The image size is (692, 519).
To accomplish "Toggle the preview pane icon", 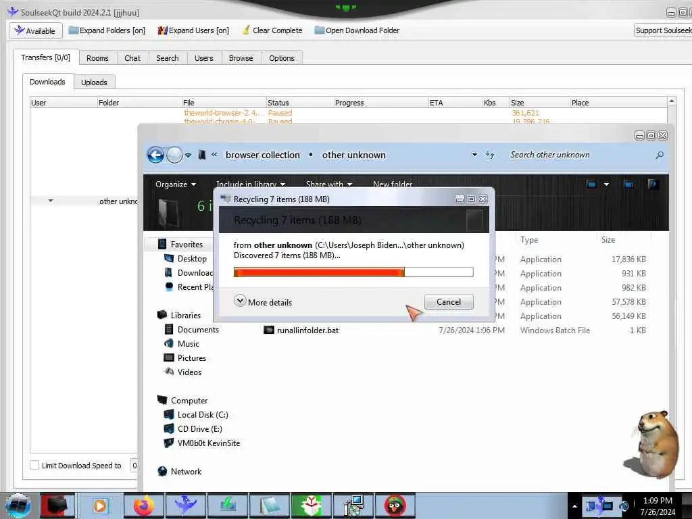I will click(x=628, y=184).
